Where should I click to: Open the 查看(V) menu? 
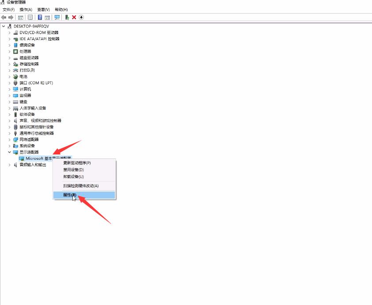click(43, 10)
